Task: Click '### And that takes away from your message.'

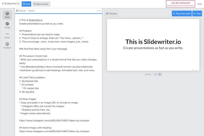Action: (43, 49)
